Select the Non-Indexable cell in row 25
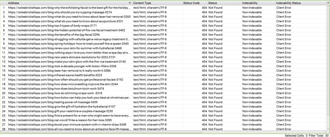Image resolution: width=330 pixels, height=137 pixels. click(x=252, y=116)
